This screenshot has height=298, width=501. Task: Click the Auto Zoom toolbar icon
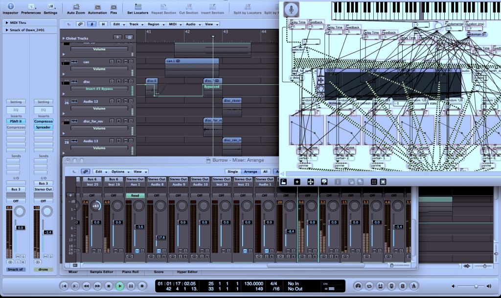pyautogui.click(x=76, y=6)
